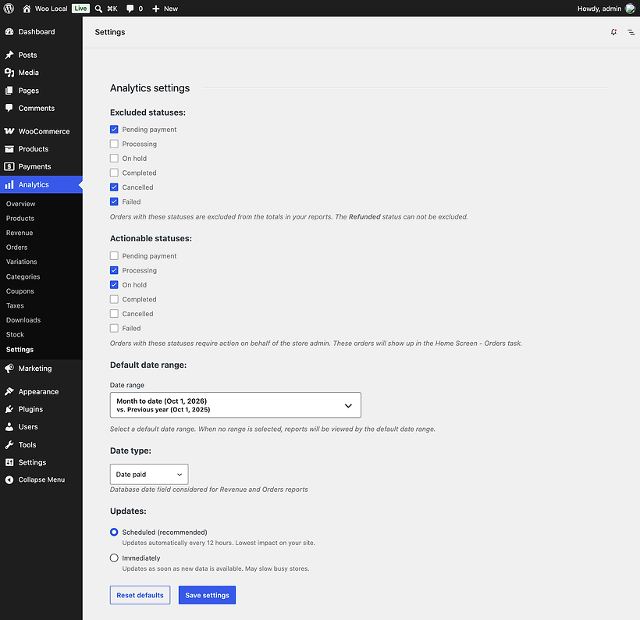The height and width of the screenshot is (620, 640).
Task: Click the Analytics bar chart icon
Action: click(9, 184)
